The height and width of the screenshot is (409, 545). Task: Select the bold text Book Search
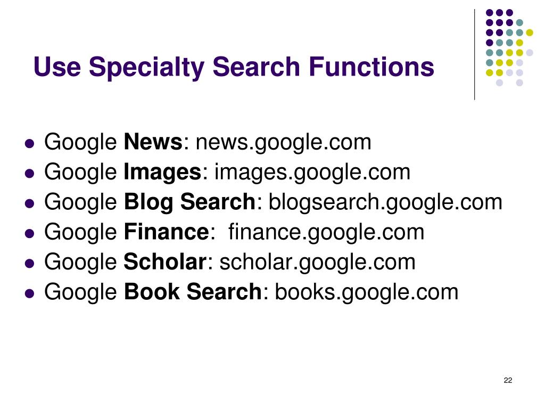point(193,291)
